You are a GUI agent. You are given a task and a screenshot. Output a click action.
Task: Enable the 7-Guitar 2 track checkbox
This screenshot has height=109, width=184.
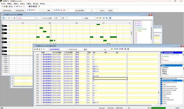(134, 21)
